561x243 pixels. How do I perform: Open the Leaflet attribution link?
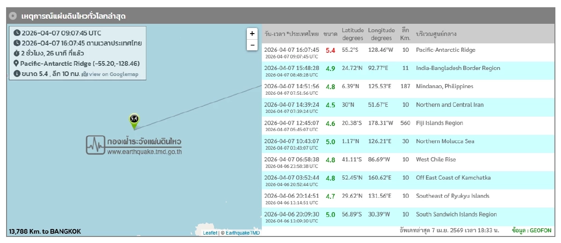click(210, 233)
